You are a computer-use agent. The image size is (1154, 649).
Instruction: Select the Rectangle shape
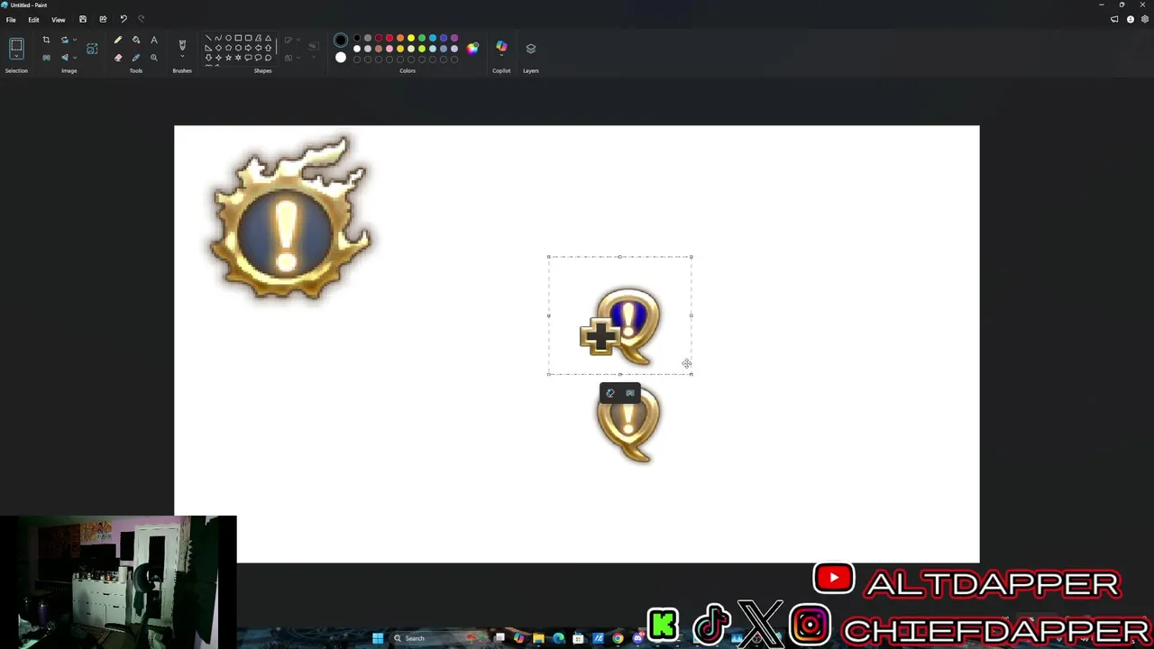pyautogui.click(x=238, y=38)
